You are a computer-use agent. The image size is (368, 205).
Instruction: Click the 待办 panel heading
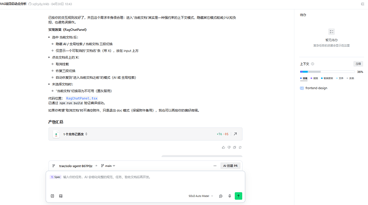point(303,15)
